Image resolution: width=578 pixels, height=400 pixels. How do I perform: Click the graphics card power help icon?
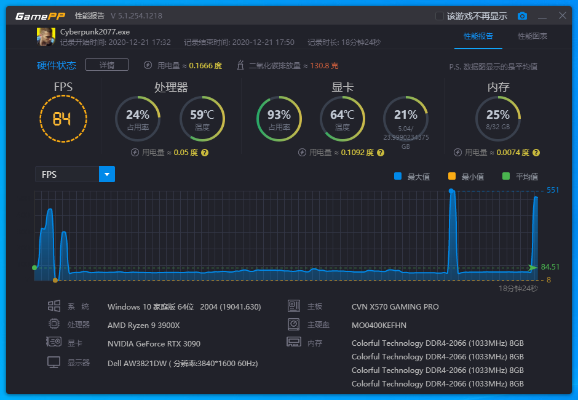click(x=381, y=153)
